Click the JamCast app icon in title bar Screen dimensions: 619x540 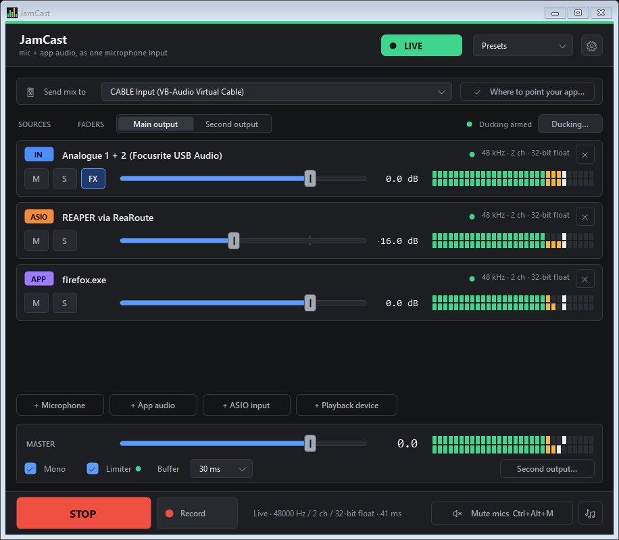(x=12, y=13)
